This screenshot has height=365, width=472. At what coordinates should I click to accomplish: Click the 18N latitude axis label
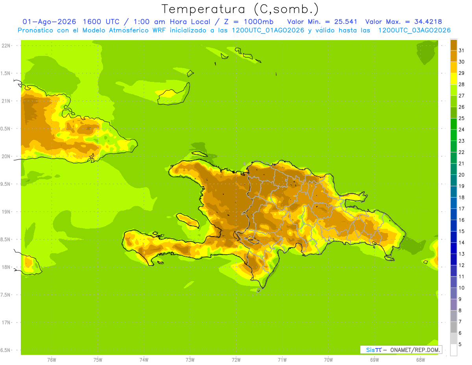6,267
